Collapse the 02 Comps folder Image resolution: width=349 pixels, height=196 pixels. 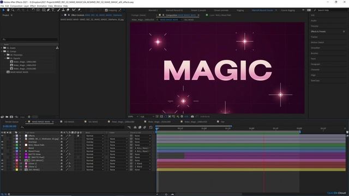pyautogui.click(x=2, y=51)
